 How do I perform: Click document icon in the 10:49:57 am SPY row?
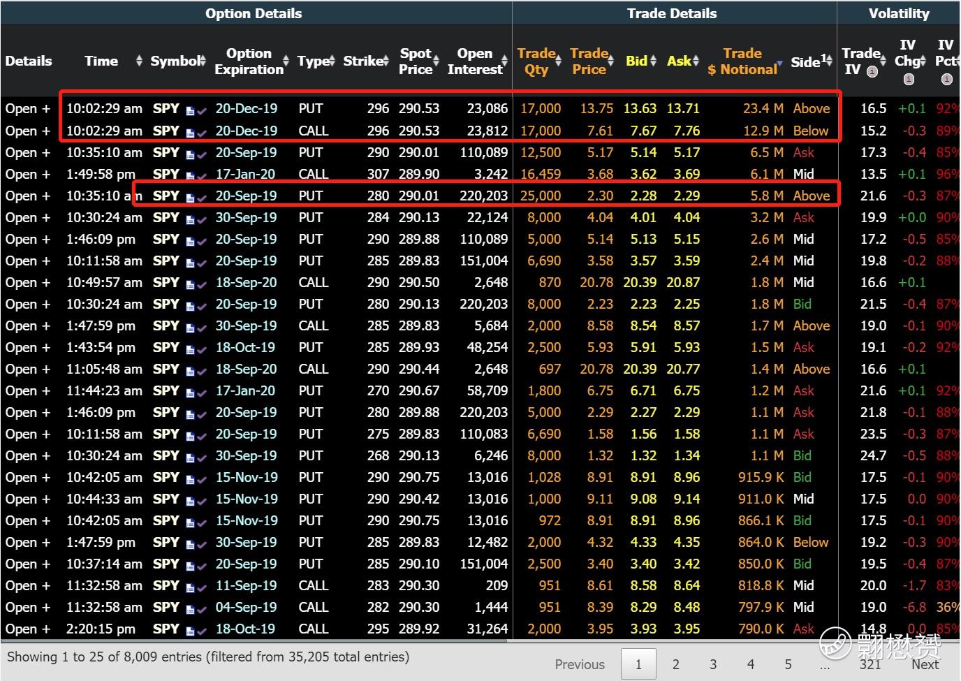click(191, 284)
